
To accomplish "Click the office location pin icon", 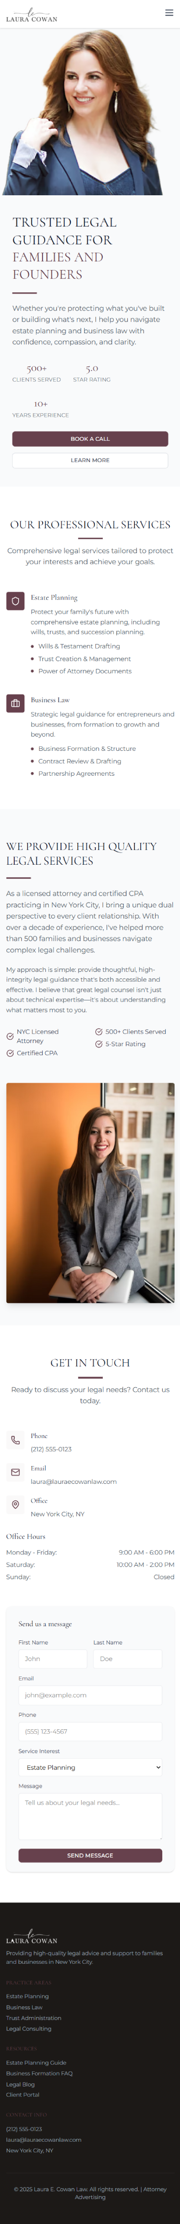I will [16, 1505].
